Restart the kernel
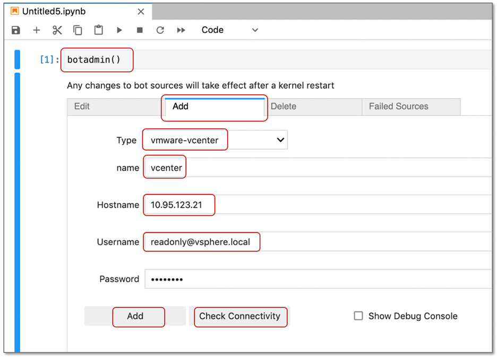This screenshot has width=497, height=358. pyautogui.click(x=160, y=30)
